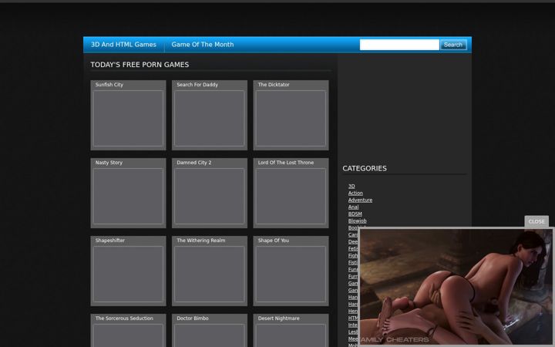Image resolution: width=555 pixels, height=347 pixels.
Task: Open the Damned City 2 thumbnail
Action: [x=210, y=196]
